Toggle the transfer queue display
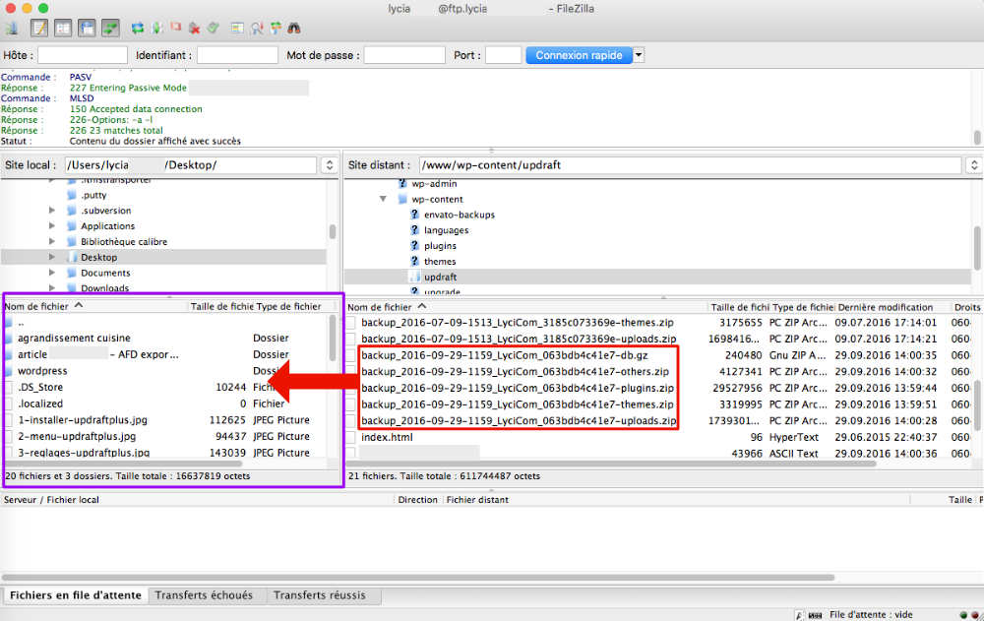 coord(110,28)
